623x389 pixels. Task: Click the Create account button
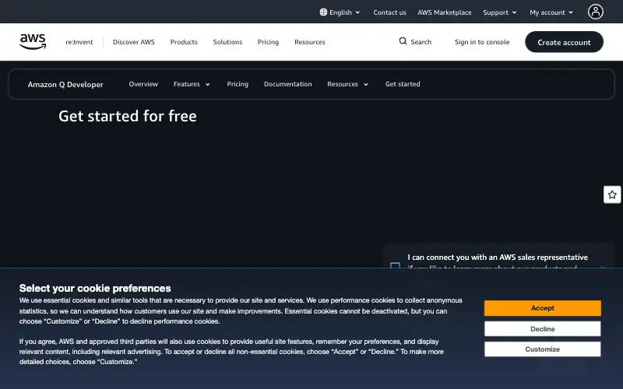tap(564, 42)
